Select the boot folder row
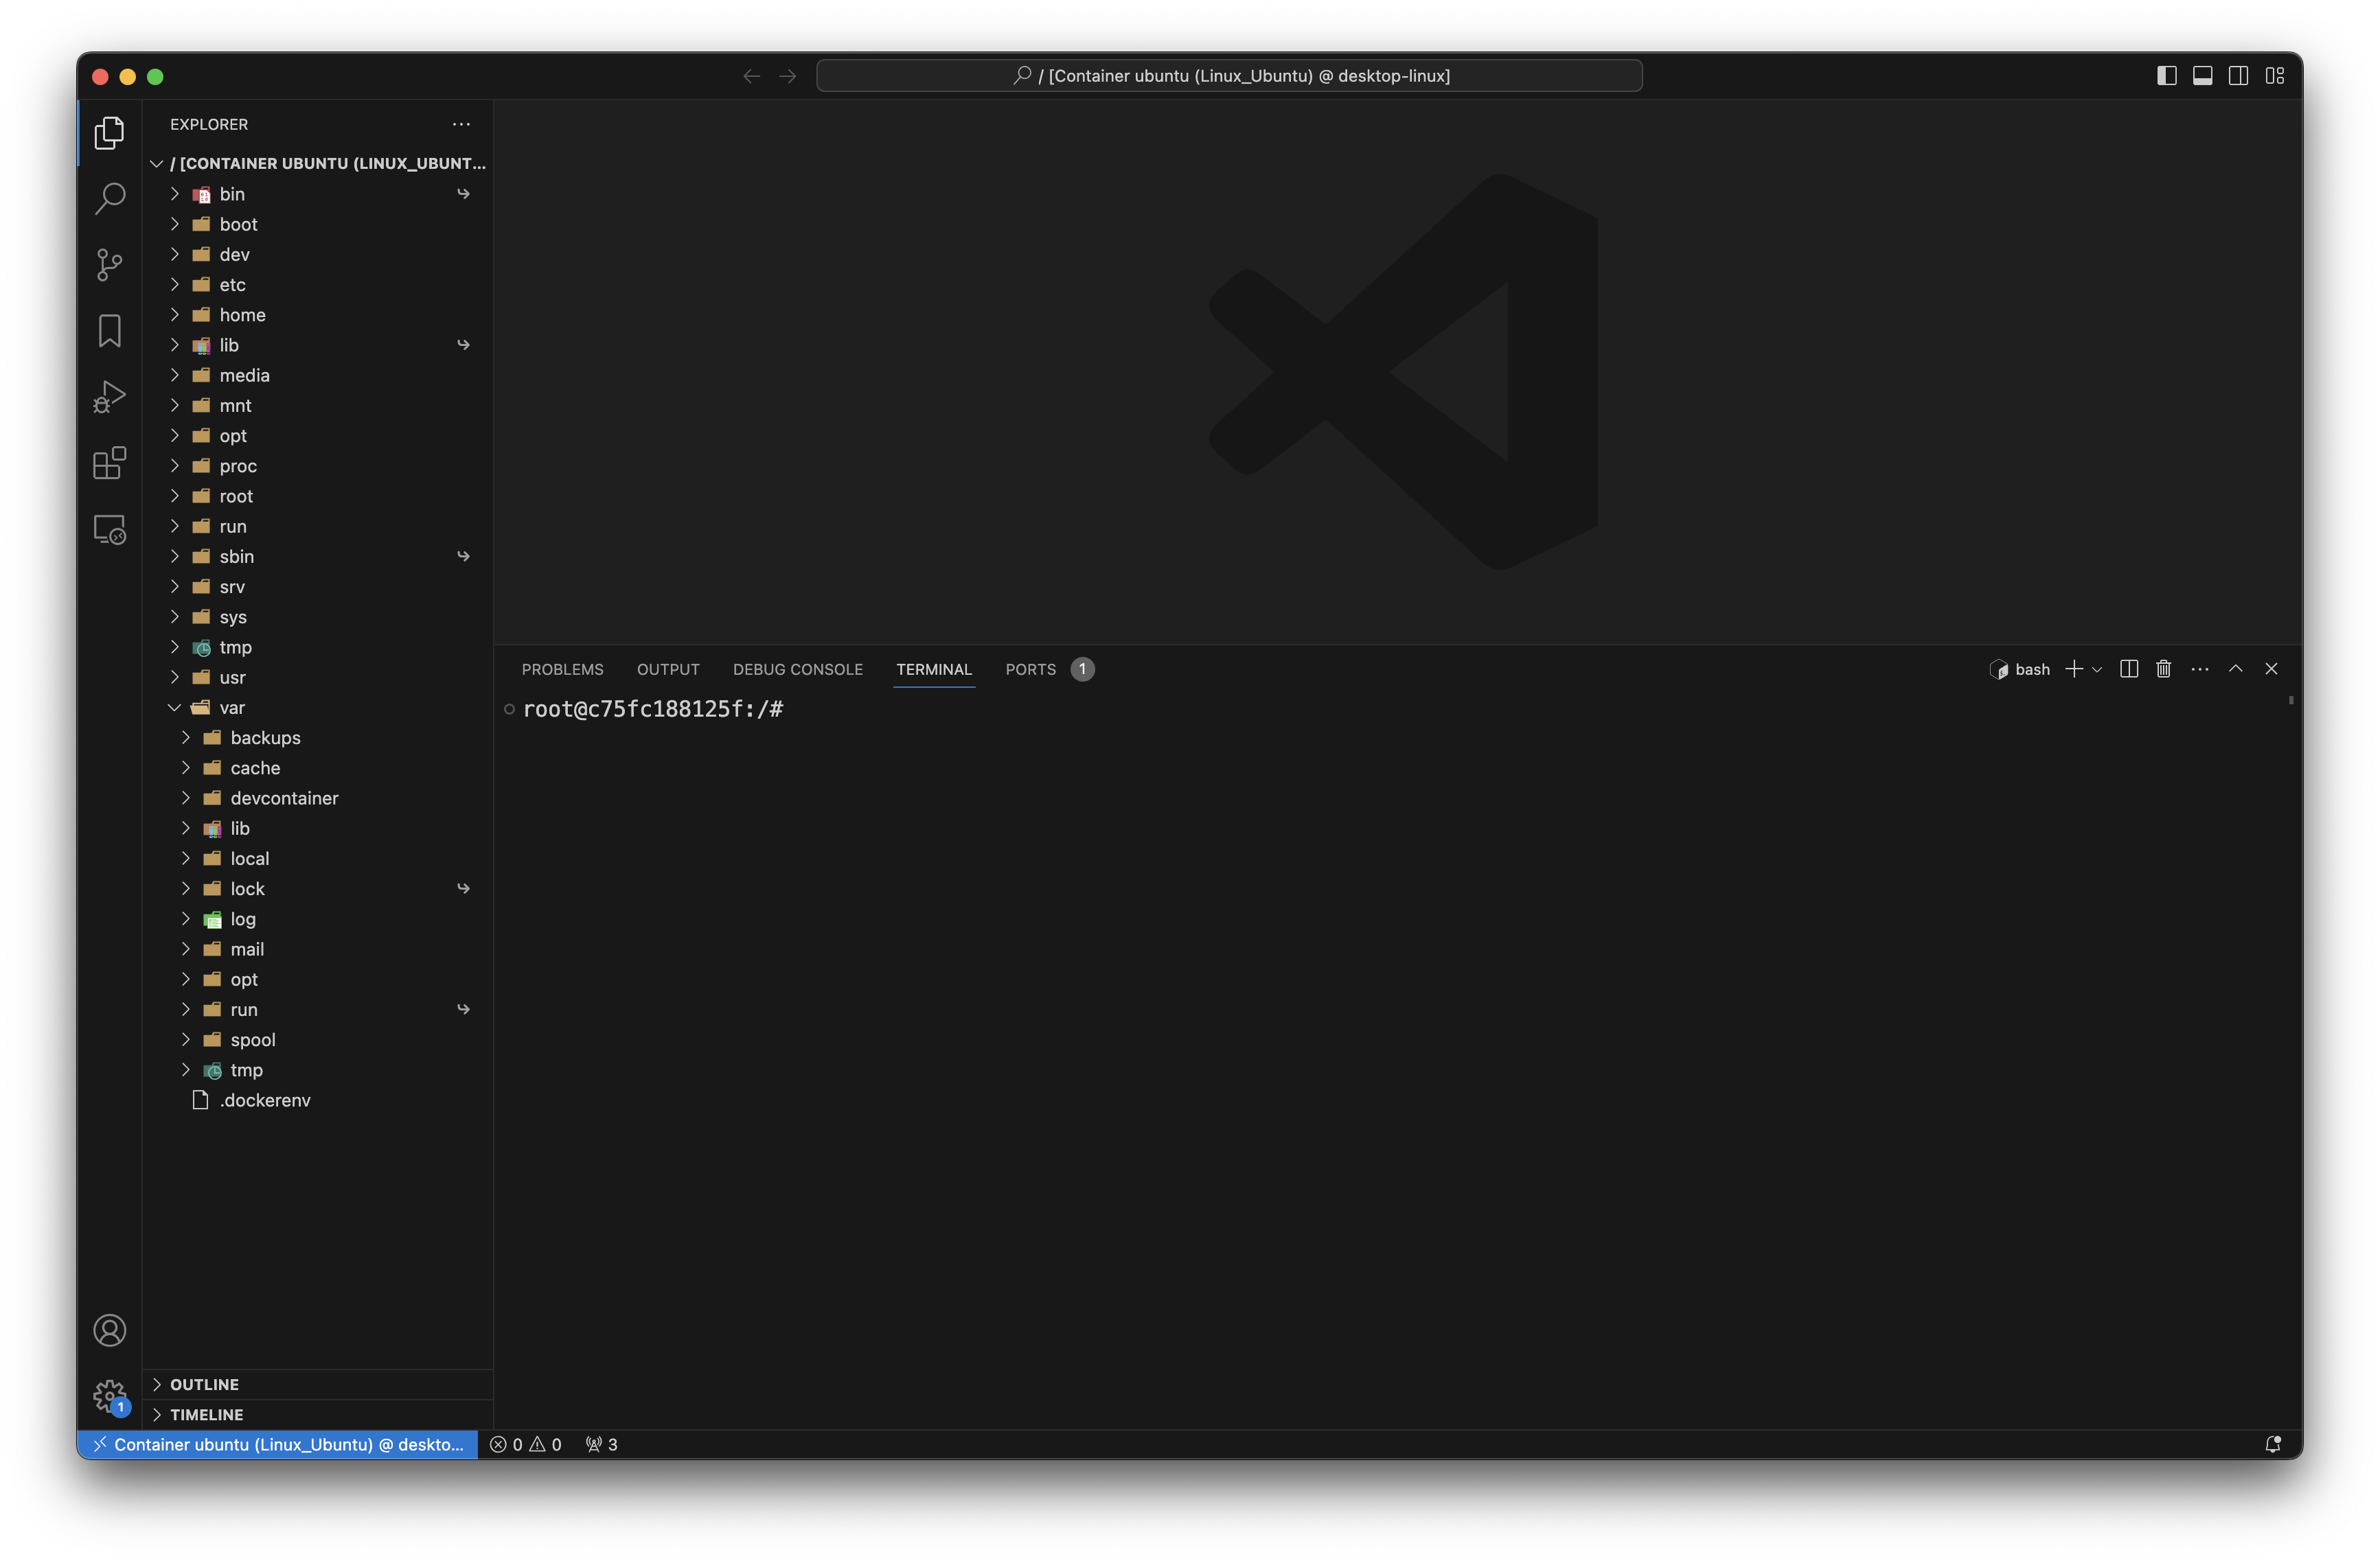The width and height of the screenshot is (2380, 1561). [318, 224]
